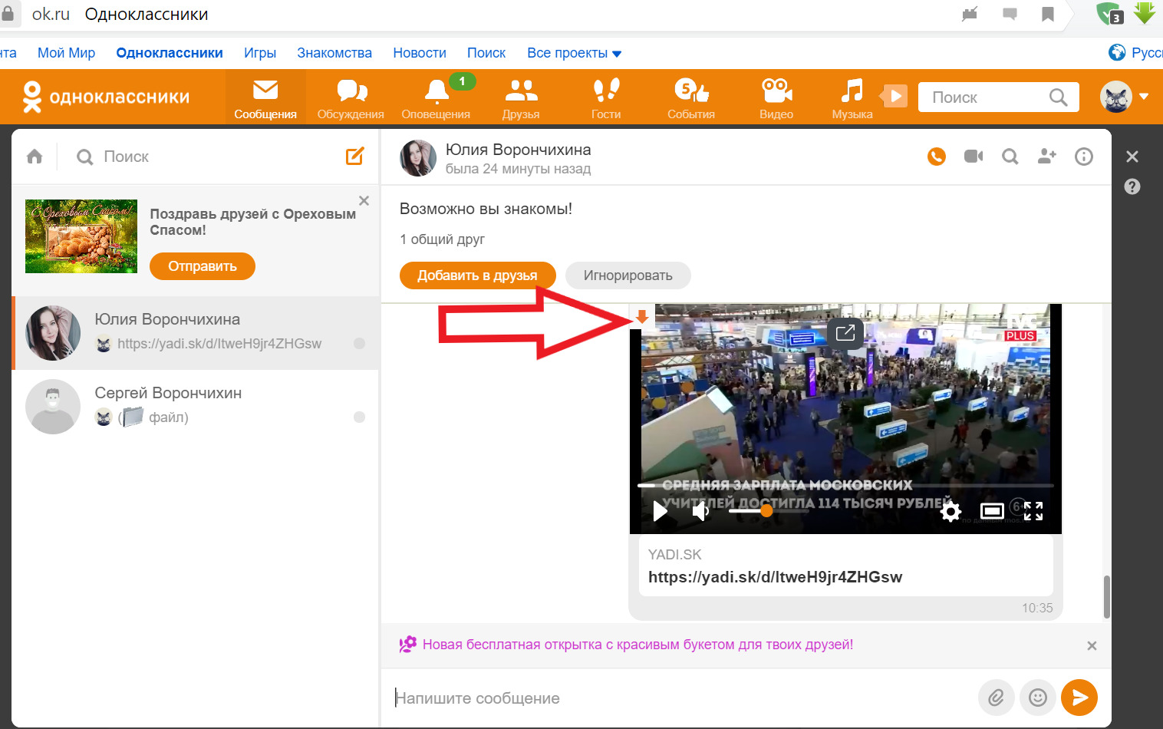Screen dimensions: 1163x729
Task: Open the Друзья friends section
Action: coord(521,98)
